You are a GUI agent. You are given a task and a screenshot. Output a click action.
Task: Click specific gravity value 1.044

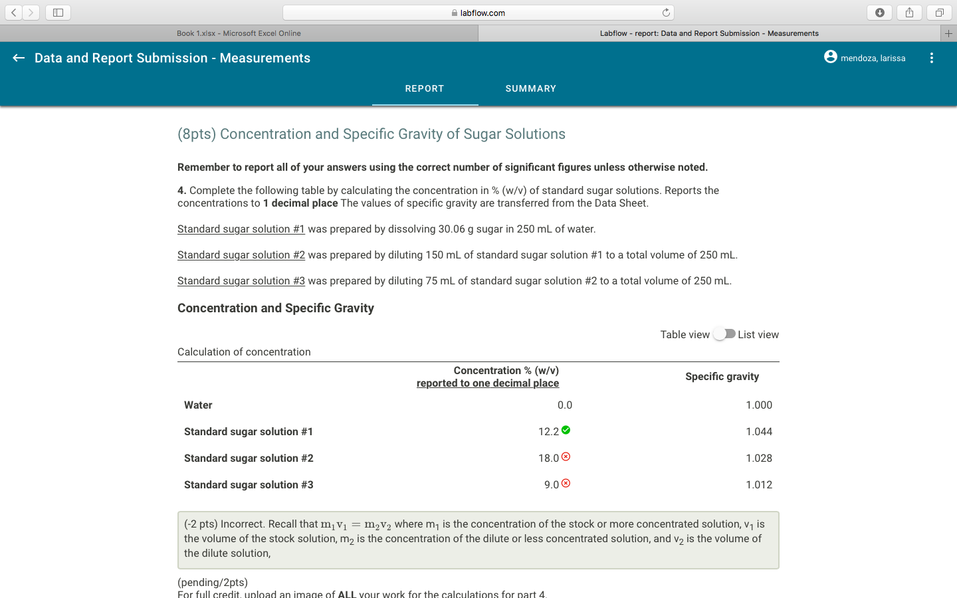(759, 432)
